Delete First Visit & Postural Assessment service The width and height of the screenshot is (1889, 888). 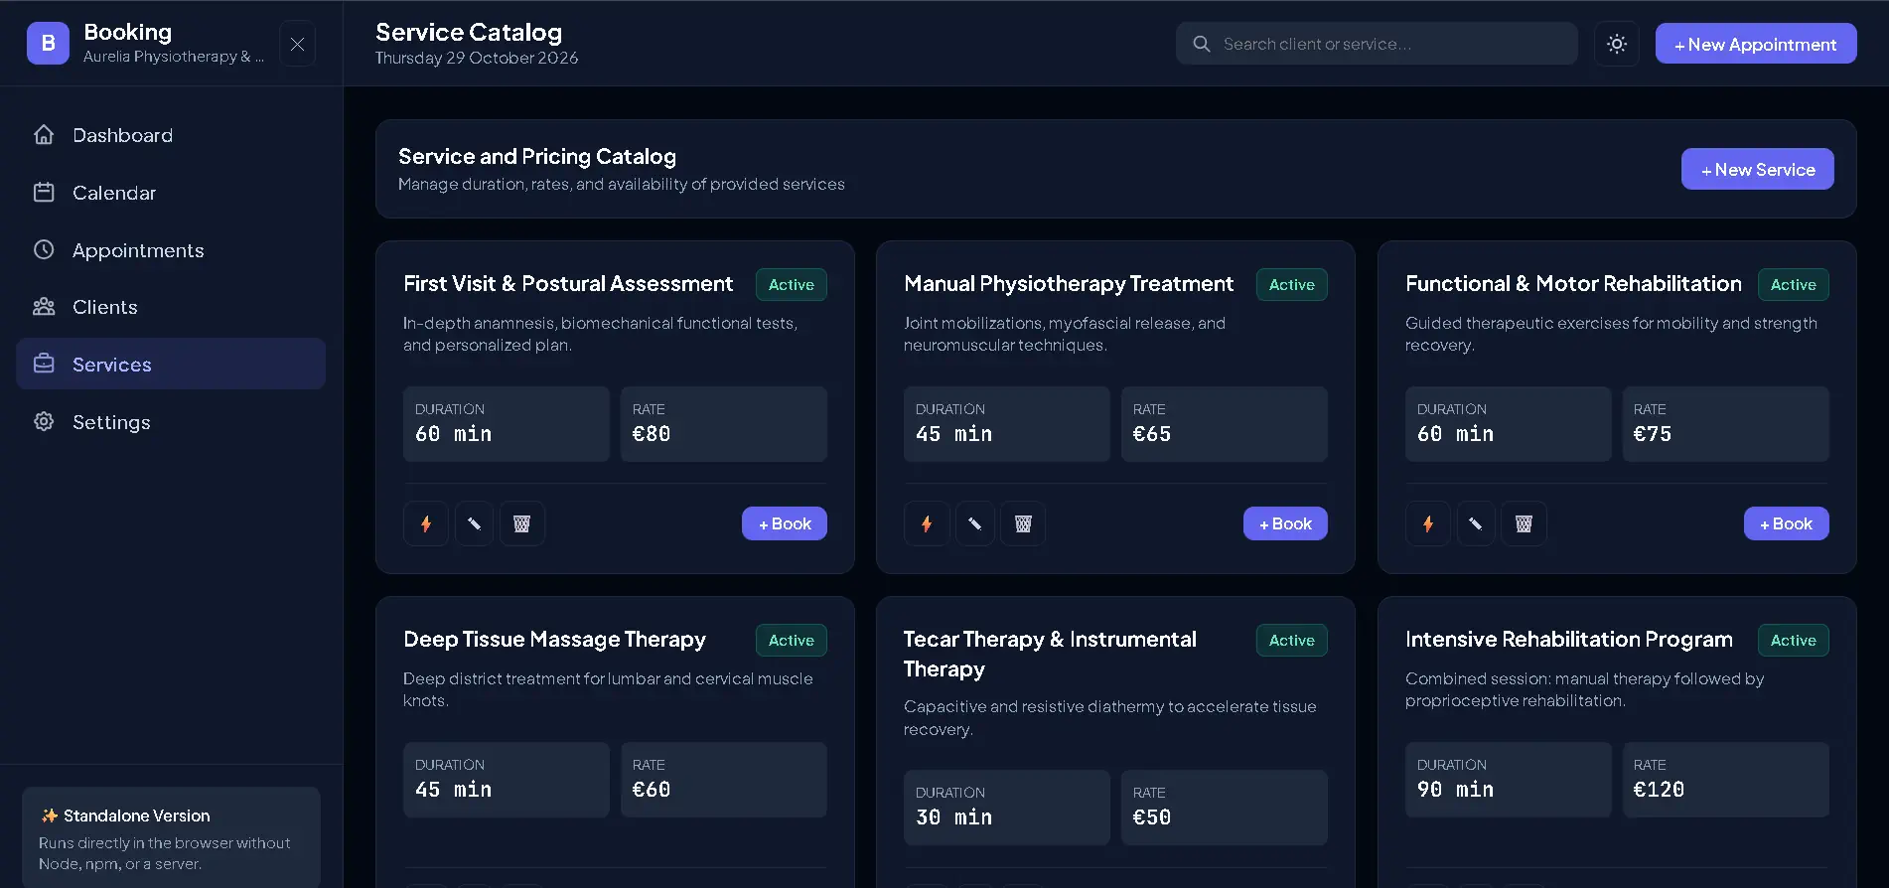(x=521, y=523)
